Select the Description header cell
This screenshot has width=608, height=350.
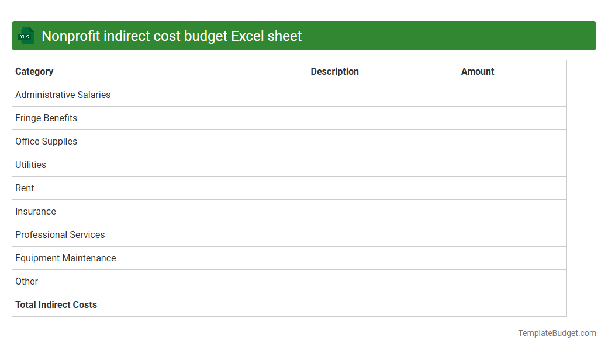click(334, 71)
